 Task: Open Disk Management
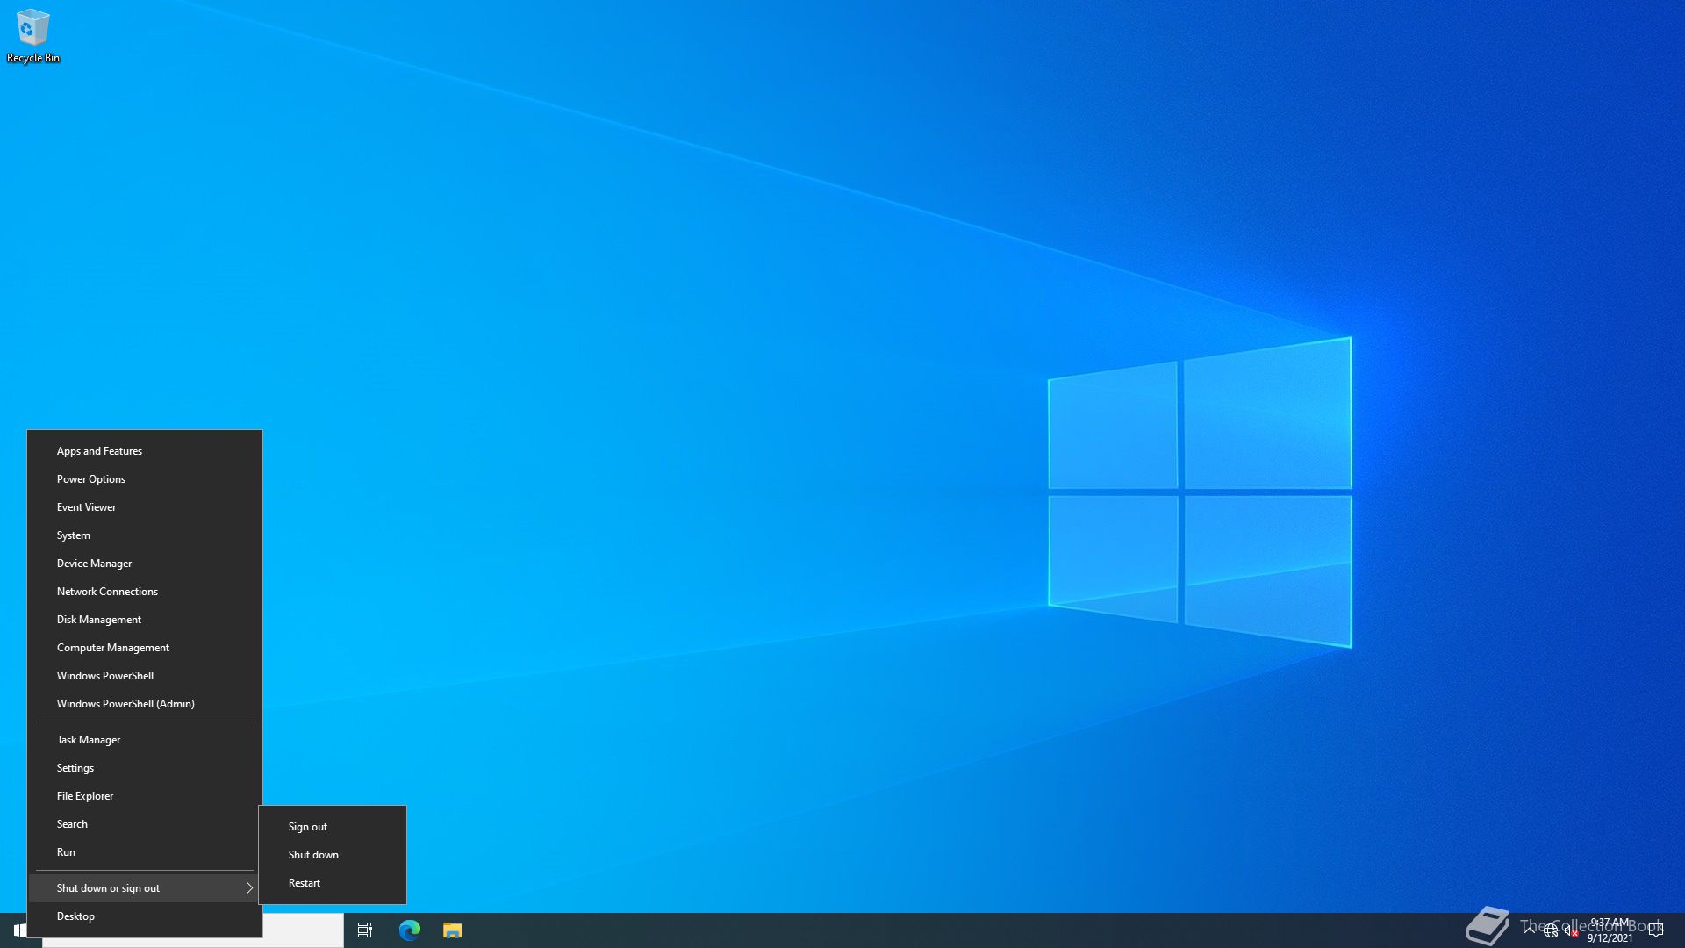(145, 620)
